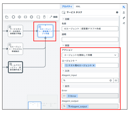
Task: Open the help question mark icon
Action: 117,12
